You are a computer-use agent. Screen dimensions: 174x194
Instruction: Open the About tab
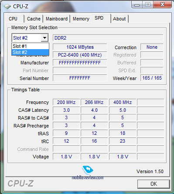(x=119, y=19)
